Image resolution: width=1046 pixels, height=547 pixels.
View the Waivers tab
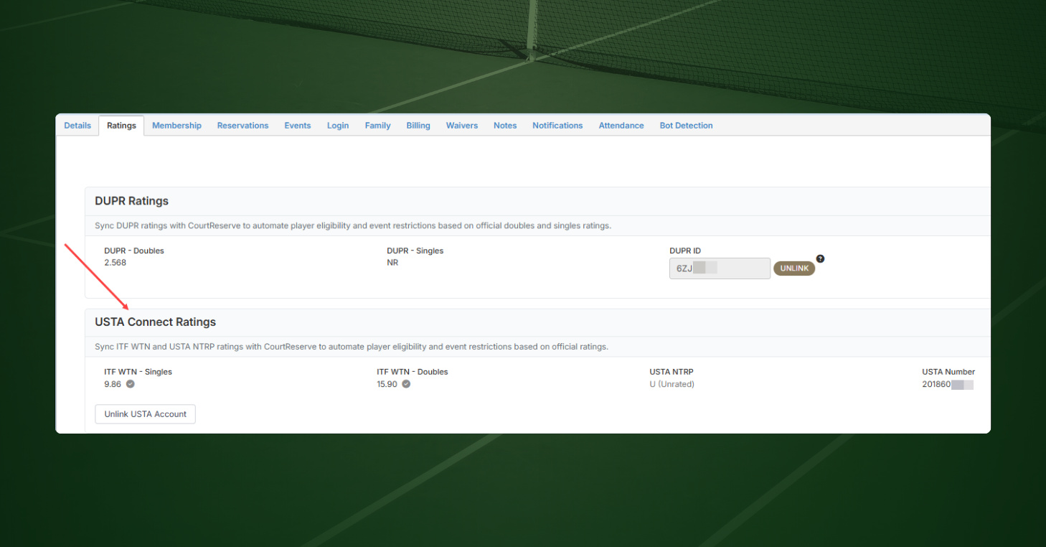462,126
